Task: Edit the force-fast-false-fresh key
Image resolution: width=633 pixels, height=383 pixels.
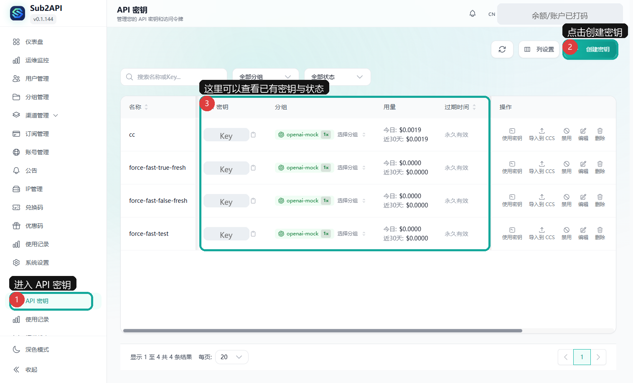Action: (x=583, y=200)
